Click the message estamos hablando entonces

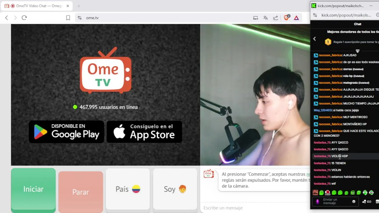351,177
